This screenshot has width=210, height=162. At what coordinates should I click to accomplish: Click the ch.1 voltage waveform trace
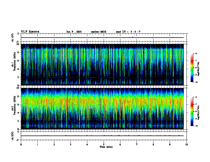tap(102, 38)
